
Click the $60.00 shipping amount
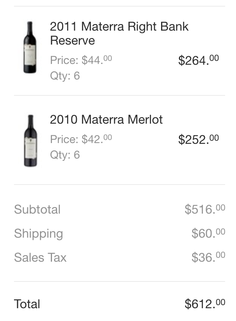(208, 233)
